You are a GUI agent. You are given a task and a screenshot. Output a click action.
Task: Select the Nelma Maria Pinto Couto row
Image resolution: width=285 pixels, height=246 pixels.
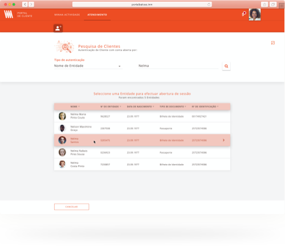point(142,116)
